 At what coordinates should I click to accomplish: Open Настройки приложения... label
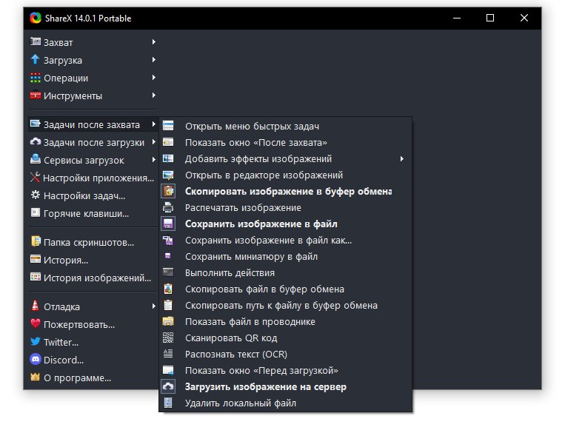coord(98,178)
